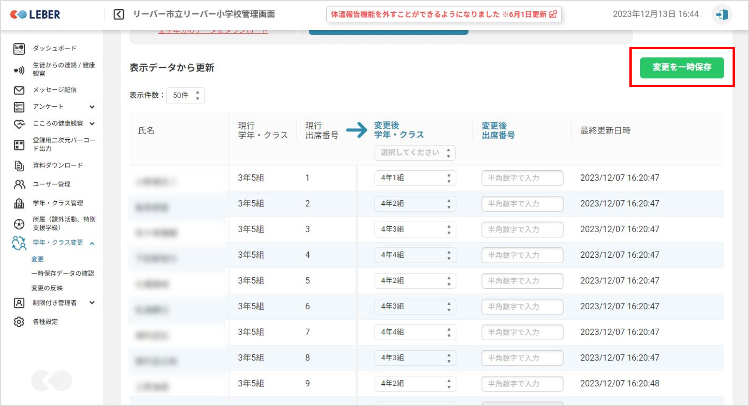Open 一時保存データの確認 submenu item
The width and height of the screenshot is (749, 406).
click(x=62, y=273)
